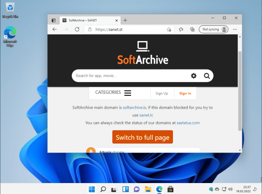Open taskbar Search
The height and width of the screenshot is (194, 262).
[103, 189]
